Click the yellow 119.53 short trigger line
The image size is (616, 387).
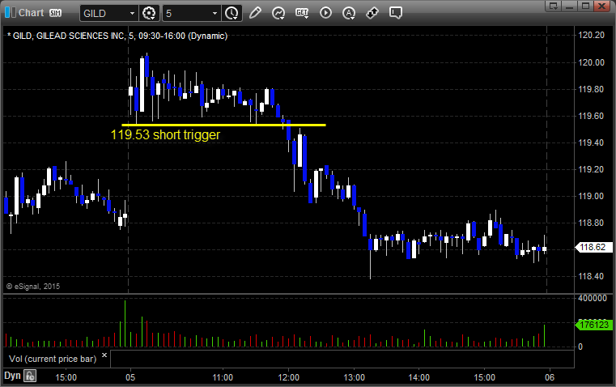tap(223, 125)
